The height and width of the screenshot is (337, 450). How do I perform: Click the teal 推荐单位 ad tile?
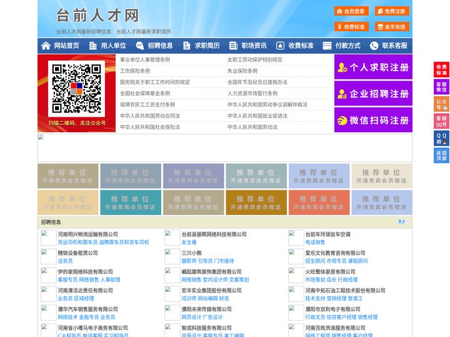(131, 202)
